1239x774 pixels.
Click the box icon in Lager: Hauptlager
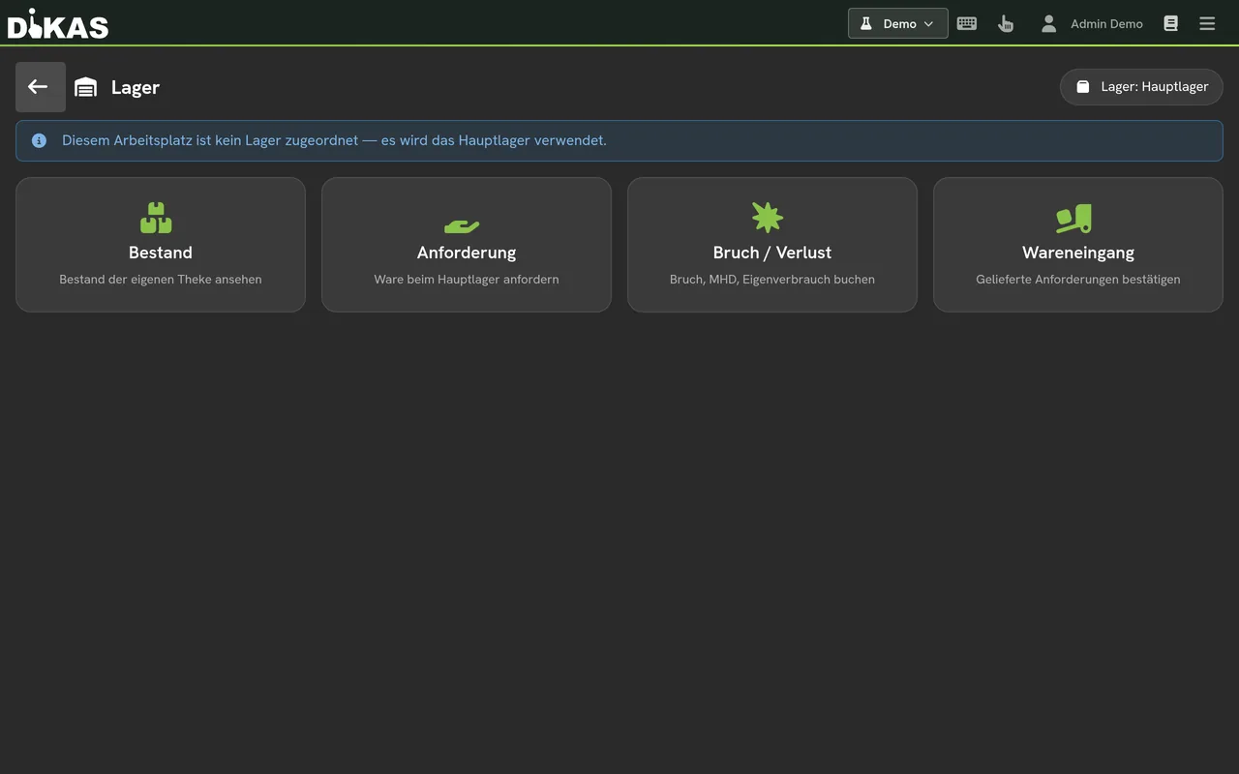pyautogui.click(x=1083, y=86)
